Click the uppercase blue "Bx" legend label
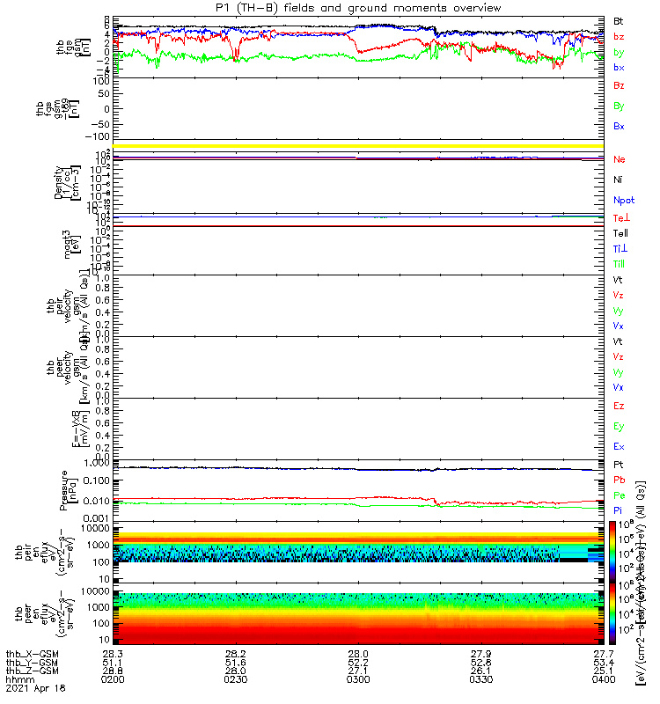 (619, 126)
